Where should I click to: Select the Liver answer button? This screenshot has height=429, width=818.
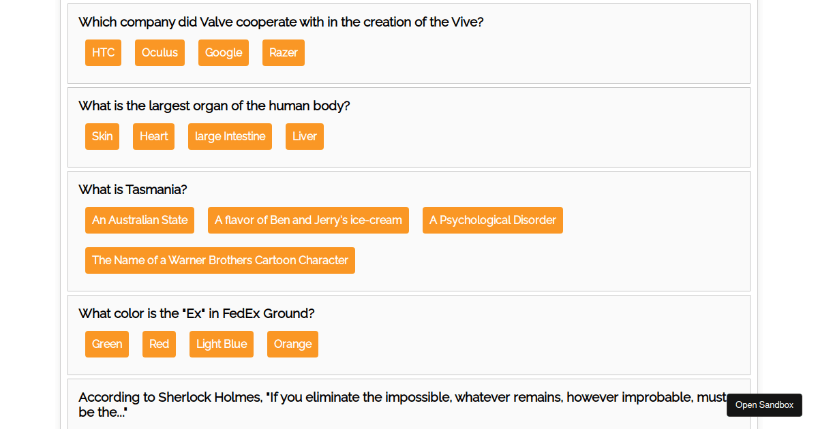(x=304, y=136)
